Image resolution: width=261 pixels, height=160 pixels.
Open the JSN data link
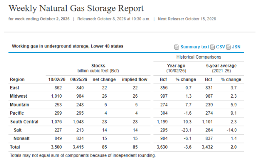[236, 47]
